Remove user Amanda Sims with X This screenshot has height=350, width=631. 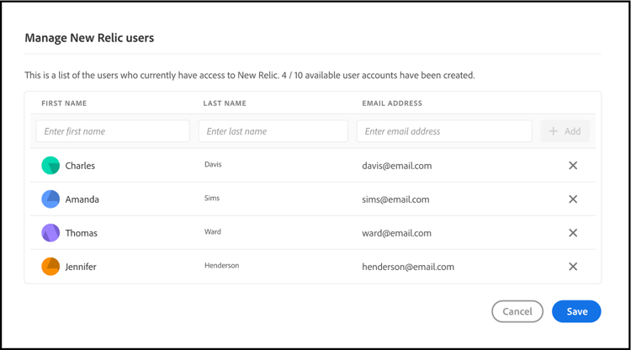pos(573,199)
